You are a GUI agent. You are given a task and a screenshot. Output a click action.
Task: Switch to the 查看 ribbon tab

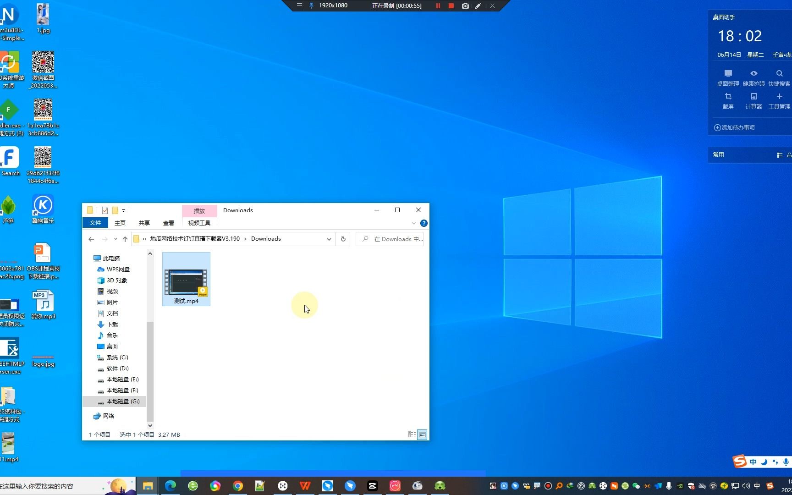(x=169, y=223)
